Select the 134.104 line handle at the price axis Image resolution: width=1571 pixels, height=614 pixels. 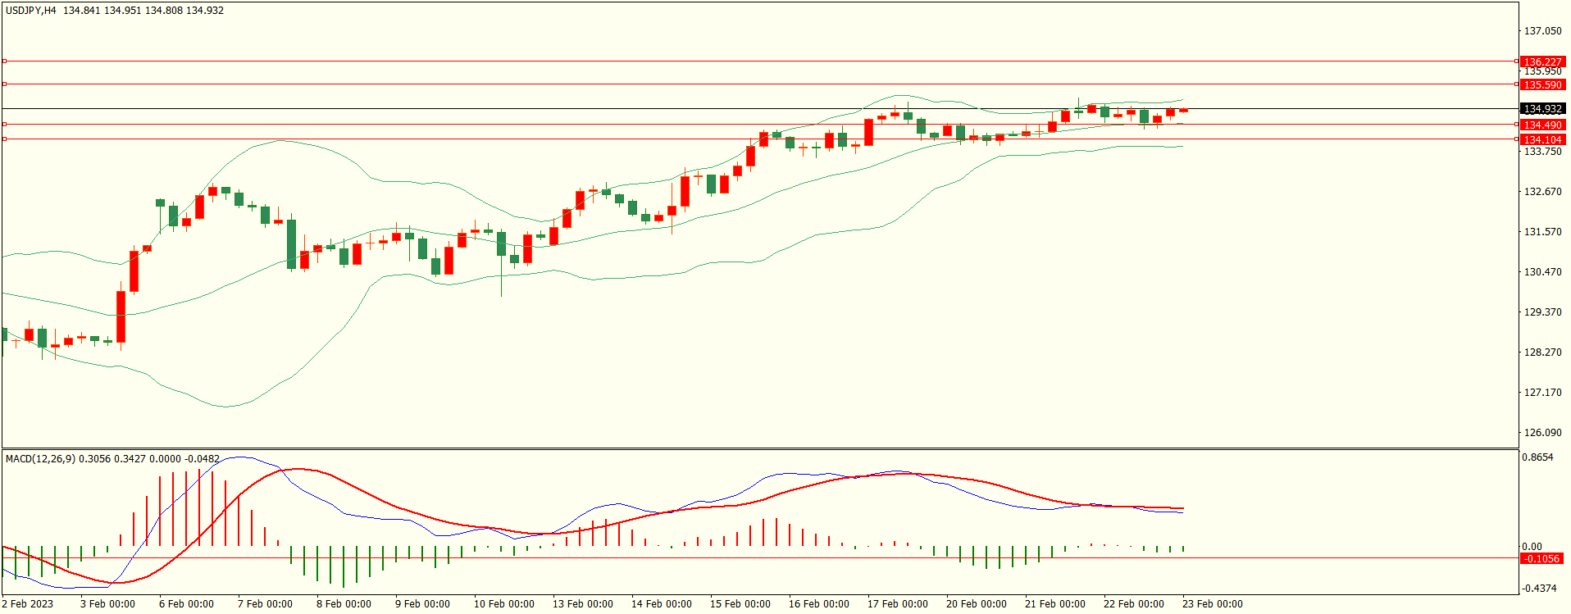coord(1515,139)
